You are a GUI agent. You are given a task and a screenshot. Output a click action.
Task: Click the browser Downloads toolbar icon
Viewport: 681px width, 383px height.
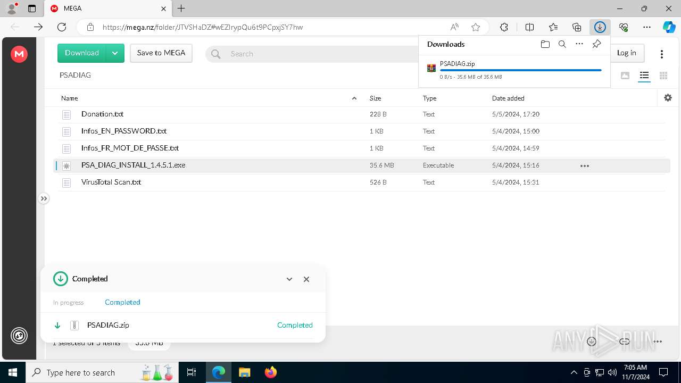tap(600, 27)
